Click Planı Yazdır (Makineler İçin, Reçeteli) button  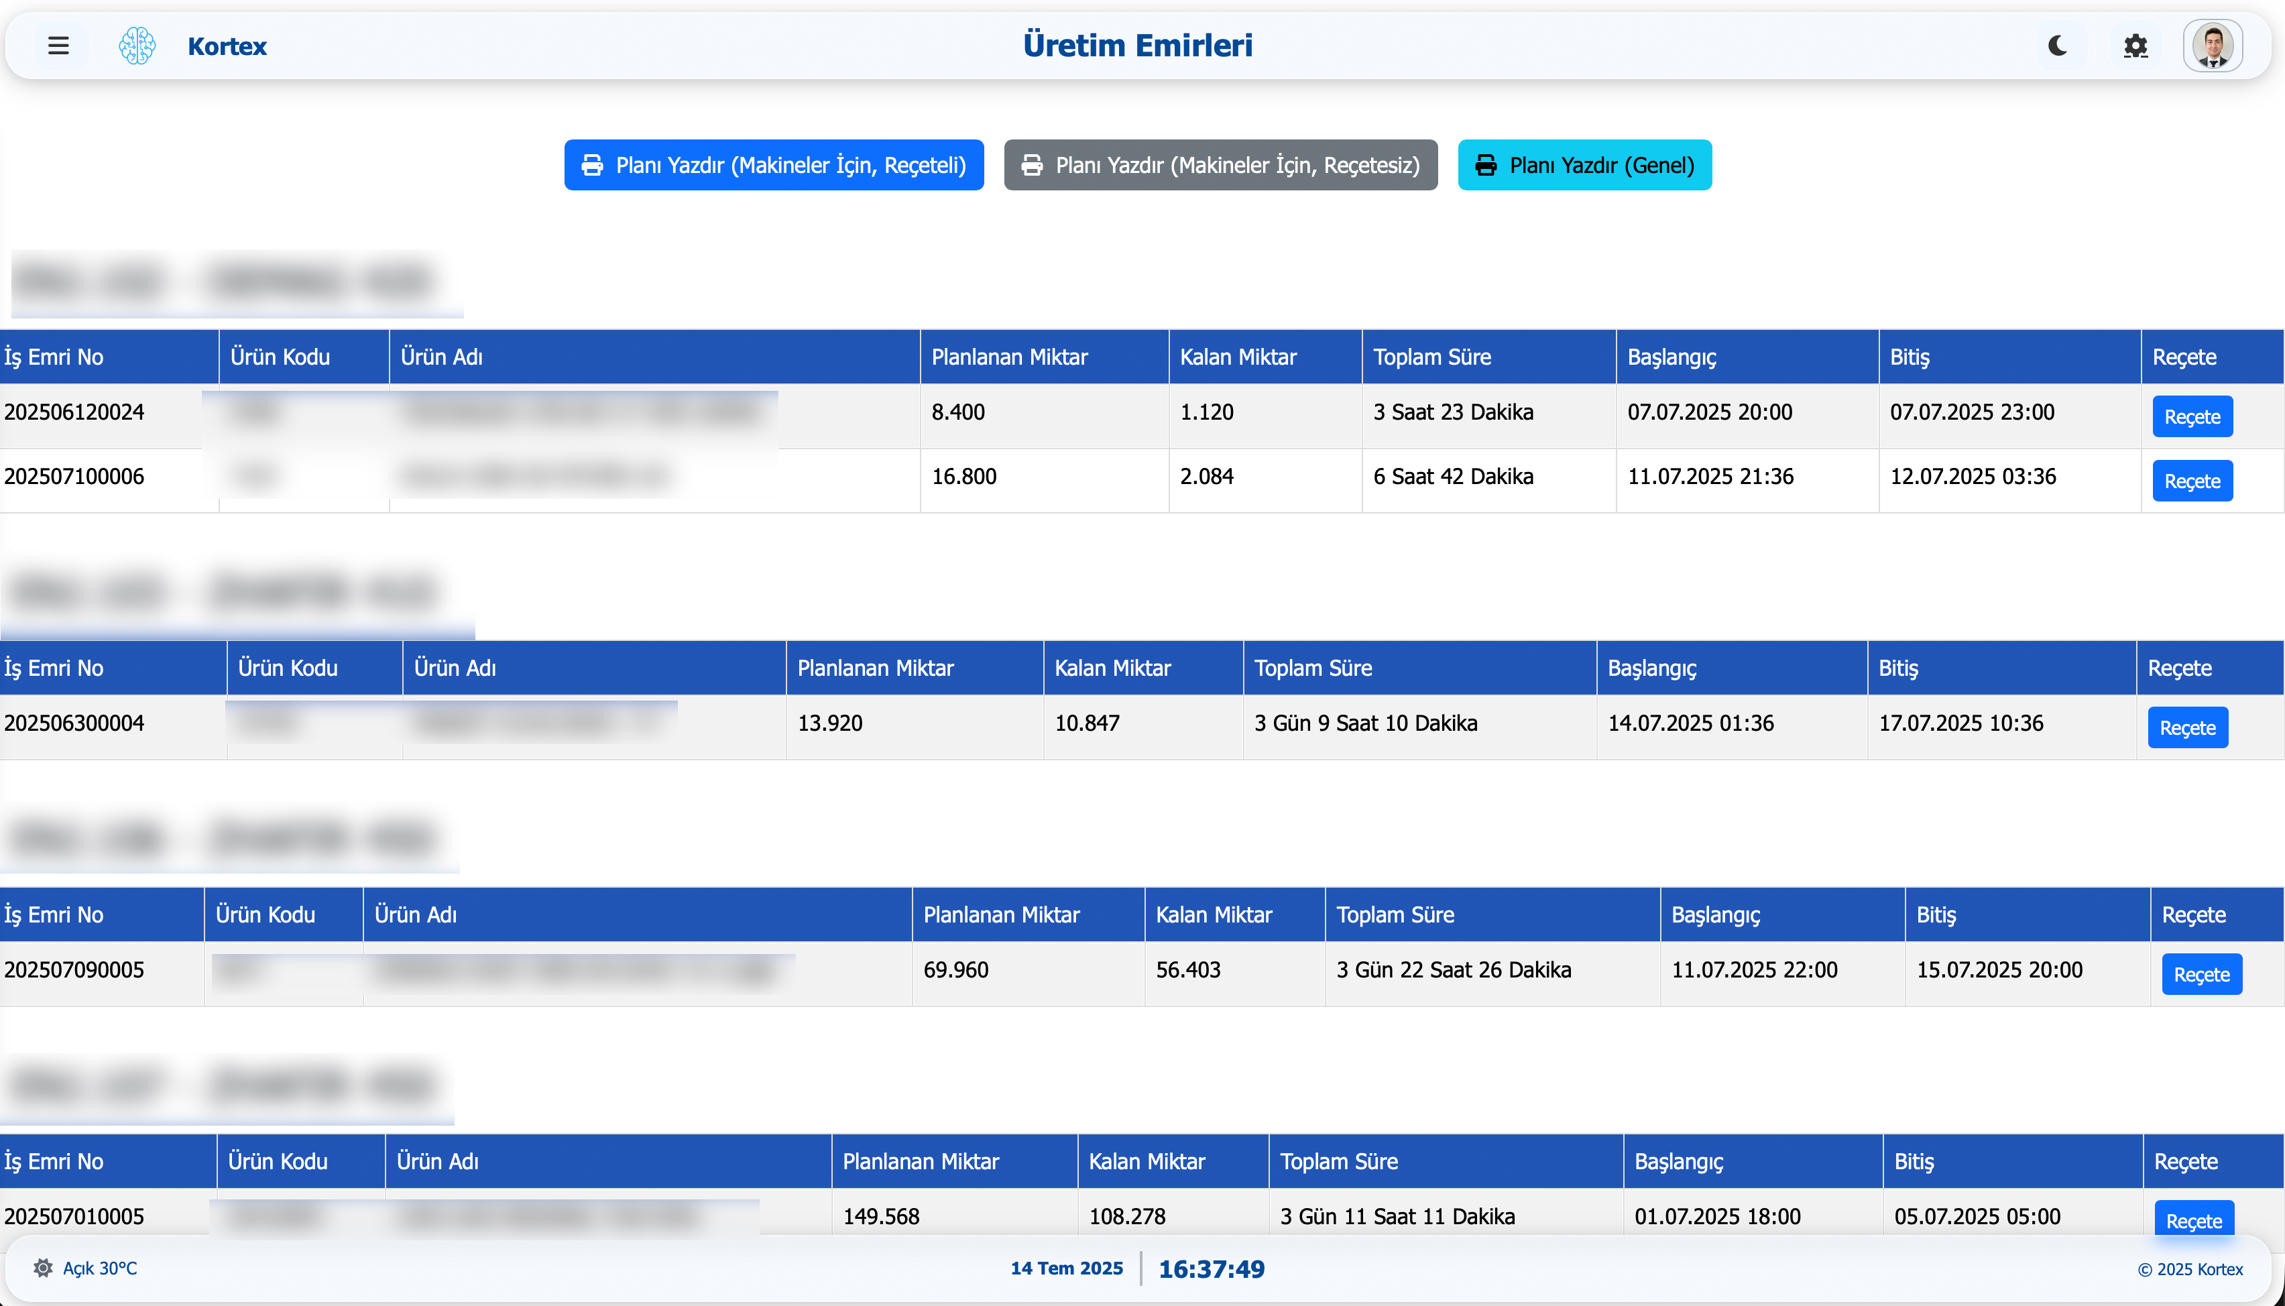coord(774,165)
